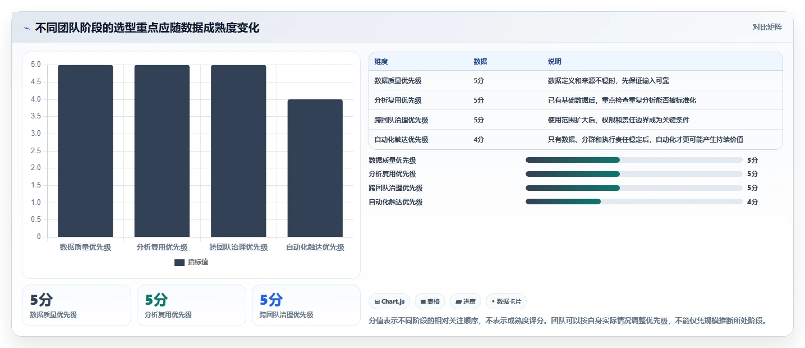Screen dimensions: 805x348
Task: Click description 数据定义和来源不稳时，先保证输入可靠
Action: click(608, 81)
